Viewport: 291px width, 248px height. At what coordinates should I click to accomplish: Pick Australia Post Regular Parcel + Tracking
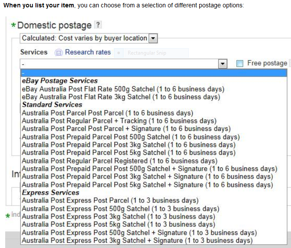pos(119,121)
